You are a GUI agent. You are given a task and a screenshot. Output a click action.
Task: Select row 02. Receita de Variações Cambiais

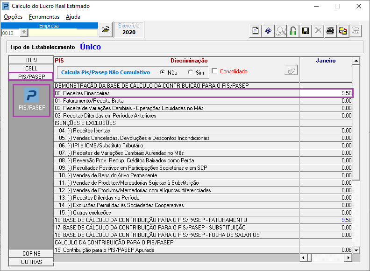(177, 108)
